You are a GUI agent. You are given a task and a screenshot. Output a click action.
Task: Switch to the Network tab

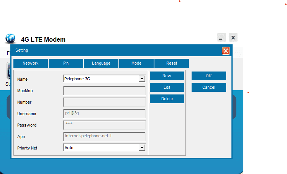pyautogui.click(x=31, y=63)
